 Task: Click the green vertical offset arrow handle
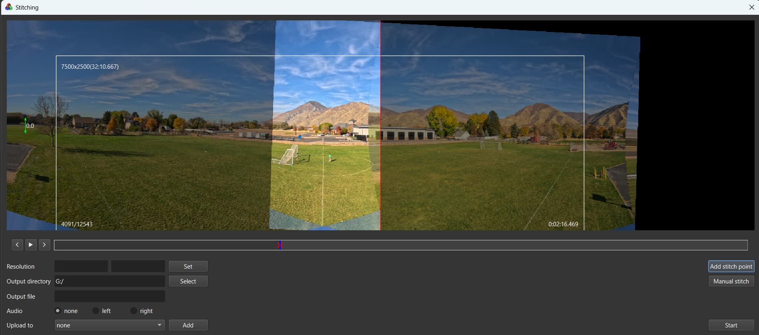click(26, 126)
